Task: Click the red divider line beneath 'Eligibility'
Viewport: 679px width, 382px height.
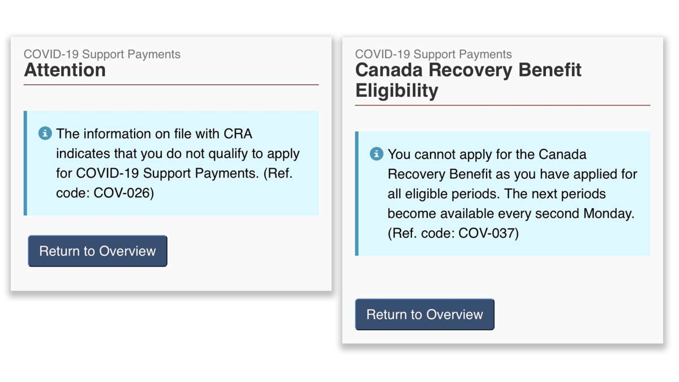Action: click(x=502, y=105)
